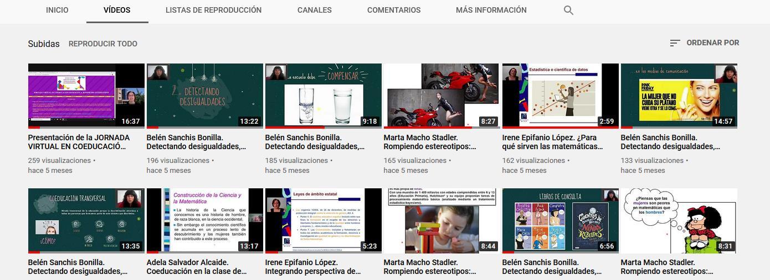Open title 'Presentación de la JORNADA VIRTUAL EN COEDUCACIÓ…'

click(79, 142)
